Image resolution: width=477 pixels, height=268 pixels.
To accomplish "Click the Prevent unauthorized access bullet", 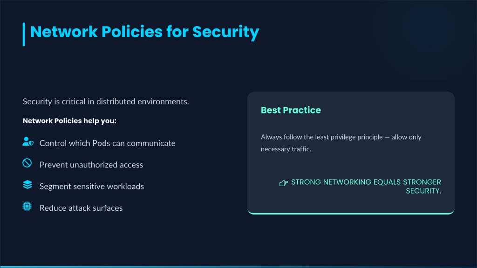I will (91, 165).
